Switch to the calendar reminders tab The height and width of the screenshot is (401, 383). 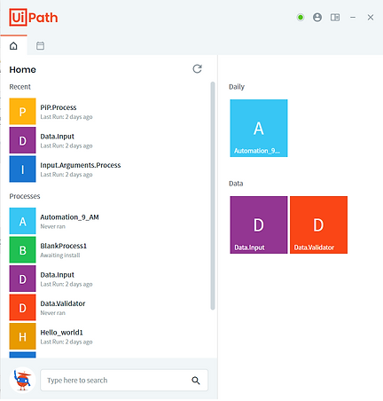40,46
